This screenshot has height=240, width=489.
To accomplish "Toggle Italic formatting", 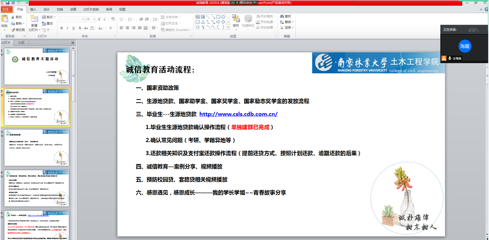I will 68,28.
